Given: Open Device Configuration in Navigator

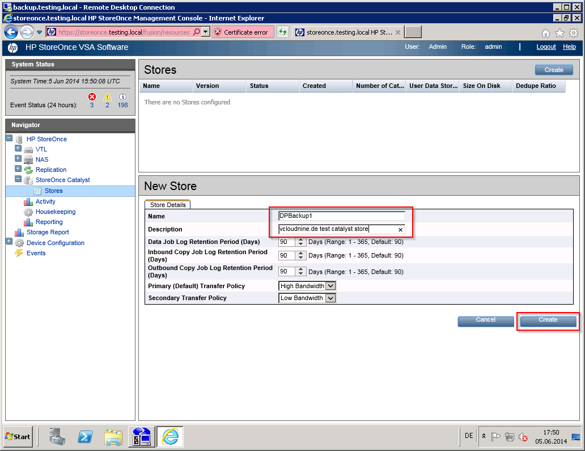Looking at the screenshot, I should [x=56, y=243].
